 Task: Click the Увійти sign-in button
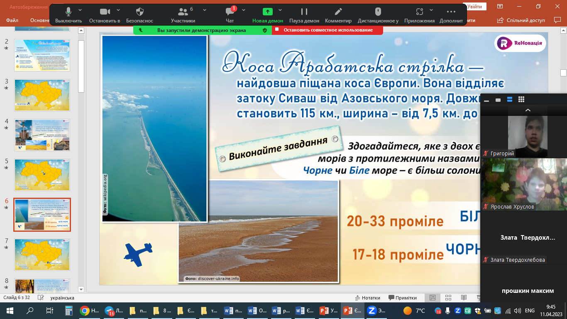coord(474,7)
